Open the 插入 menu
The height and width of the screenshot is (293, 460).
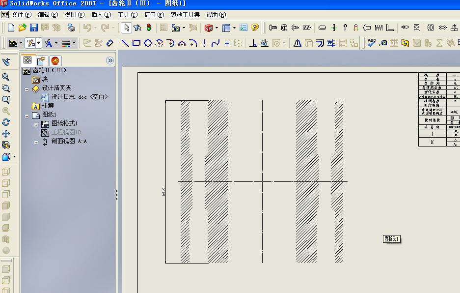[x=101, y=14]
